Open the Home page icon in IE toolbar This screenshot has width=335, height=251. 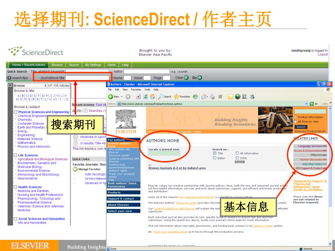pos(152,97)
